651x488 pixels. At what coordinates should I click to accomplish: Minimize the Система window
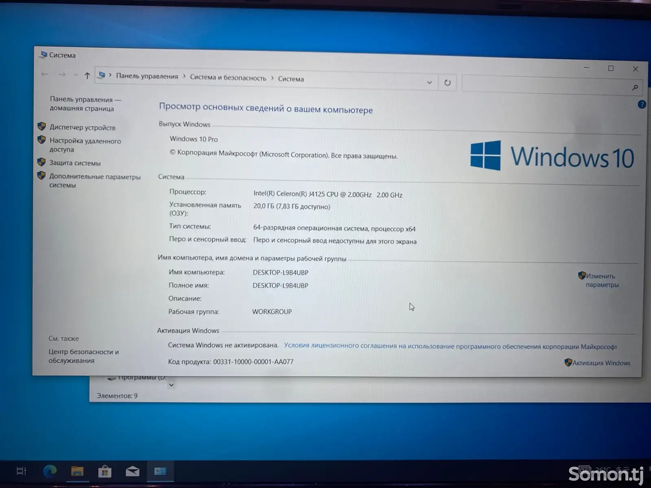pyautogui.click(x=586, y=68)
